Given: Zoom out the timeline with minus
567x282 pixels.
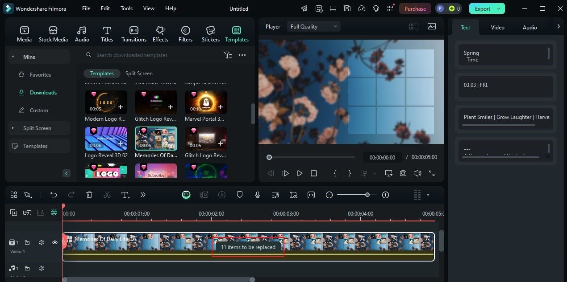Looking at the screenshot, I should (329, 195).
